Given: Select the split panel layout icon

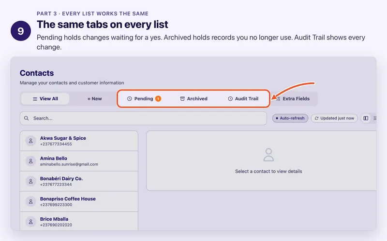Looking at the screenshot, I should pos(366,118).
